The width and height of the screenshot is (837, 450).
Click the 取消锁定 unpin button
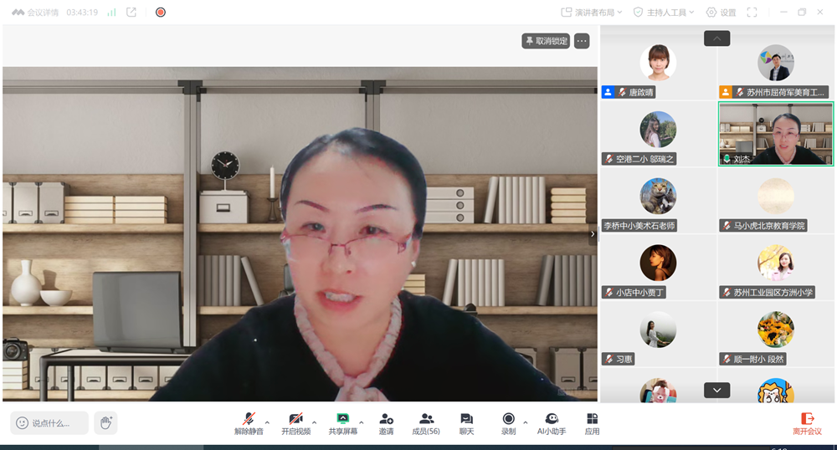[x=546, y=41]
